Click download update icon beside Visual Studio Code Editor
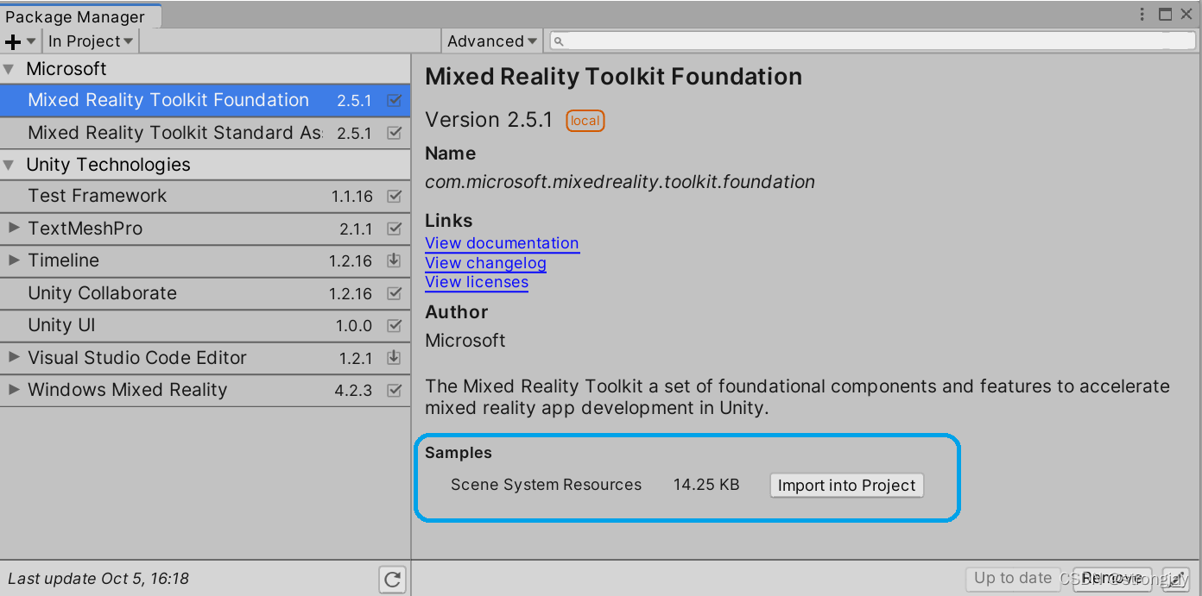The image size is (1202, 596). pyautogui.click(x=395, y=358)
